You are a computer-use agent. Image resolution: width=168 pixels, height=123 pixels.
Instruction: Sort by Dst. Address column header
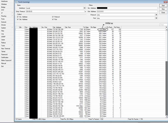(59, 27)
